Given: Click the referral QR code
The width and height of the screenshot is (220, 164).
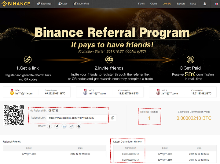Looking at the screenshot, I should [x=14, y=115].
